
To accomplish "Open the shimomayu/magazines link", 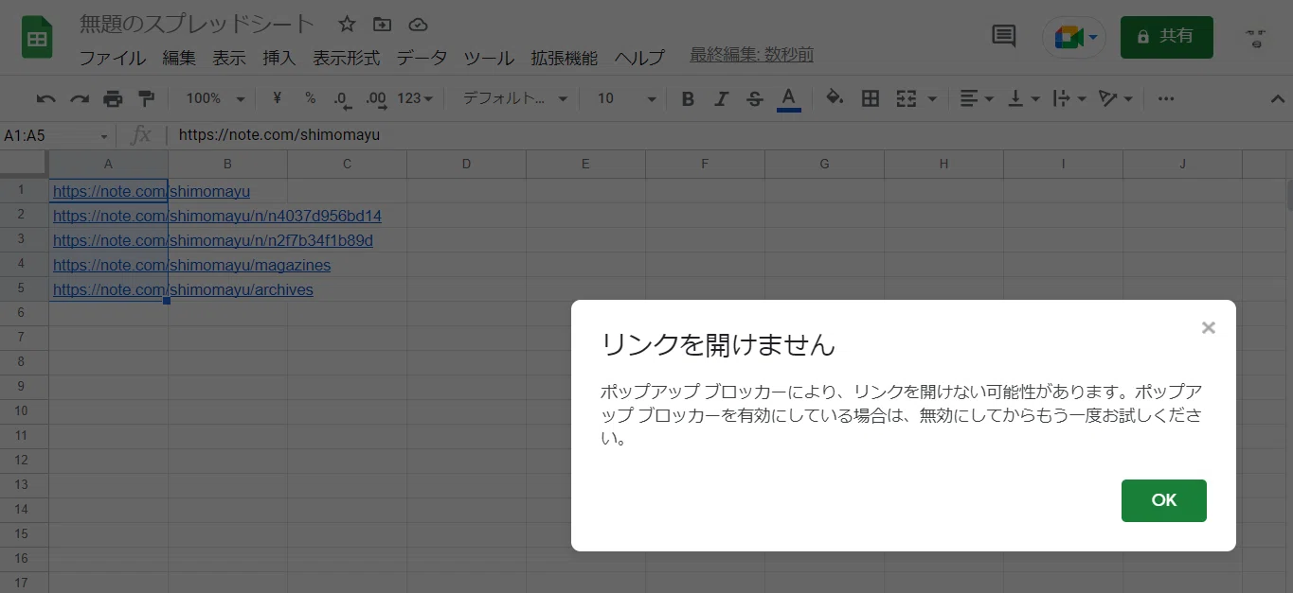I will pyautogui.click(x=192, y=265).
